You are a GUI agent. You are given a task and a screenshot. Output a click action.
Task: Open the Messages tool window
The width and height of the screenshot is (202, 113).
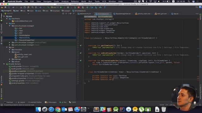pos(50,102)
